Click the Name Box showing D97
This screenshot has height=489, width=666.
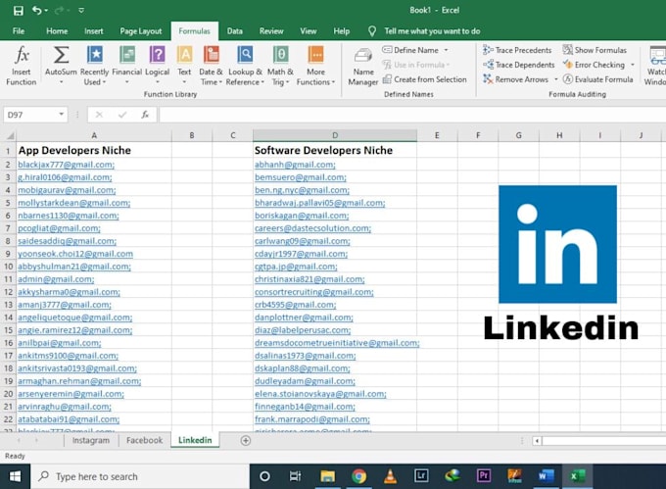click(30, 115)
